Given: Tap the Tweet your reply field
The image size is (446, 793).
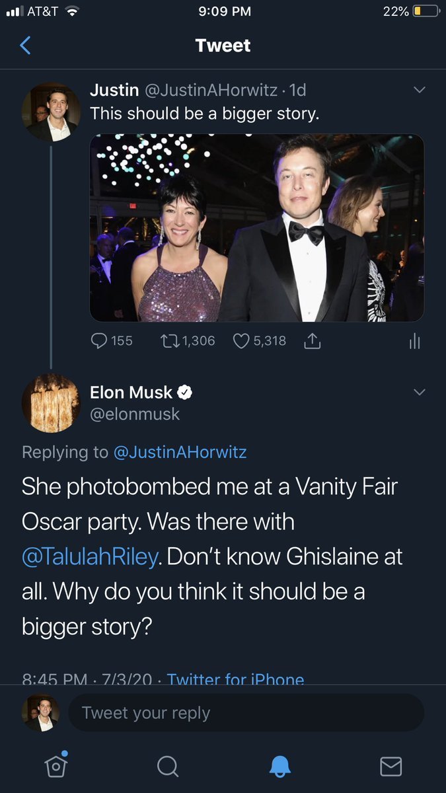Looking at the screenshot, I should click(244, 713).
